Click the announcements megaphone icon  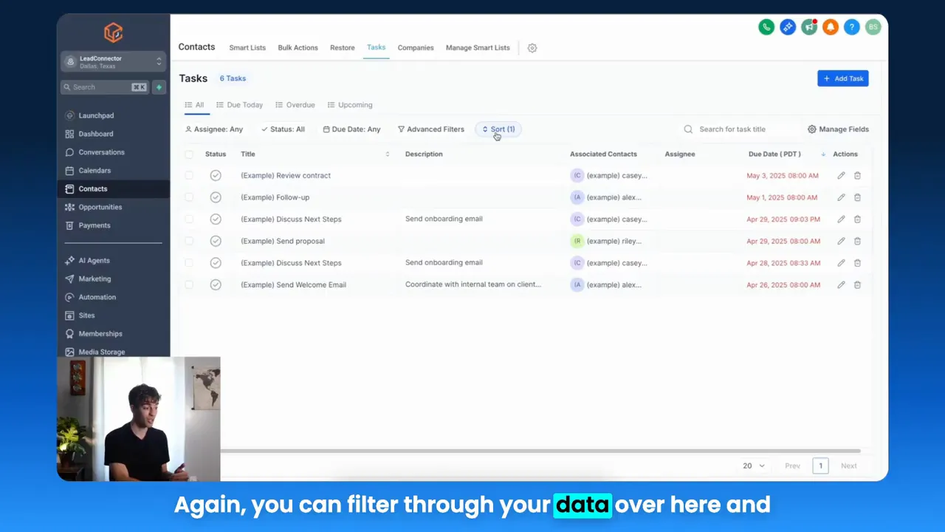click(809, 27)
